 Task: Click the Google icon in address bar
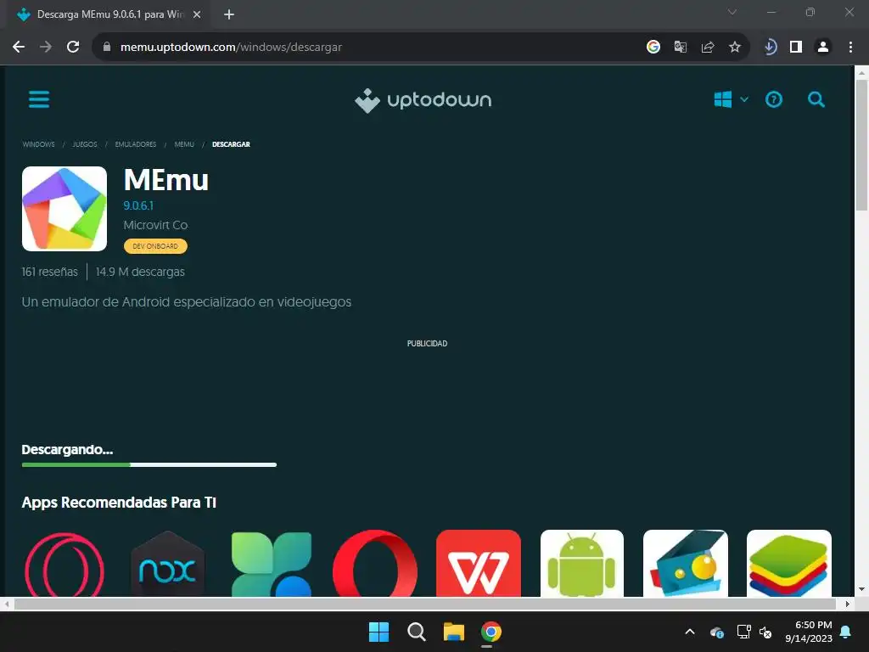point(653,48)
